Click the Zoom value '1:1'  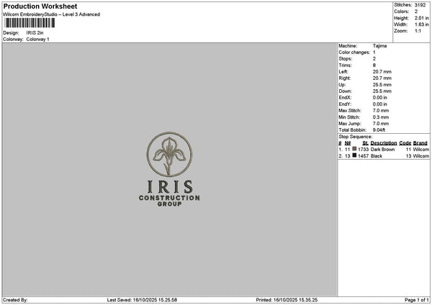(418, 31)
